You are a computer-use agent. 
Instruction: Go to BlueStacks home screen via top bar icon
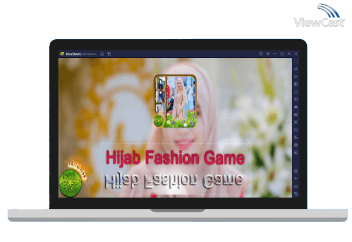coord(102,54)
